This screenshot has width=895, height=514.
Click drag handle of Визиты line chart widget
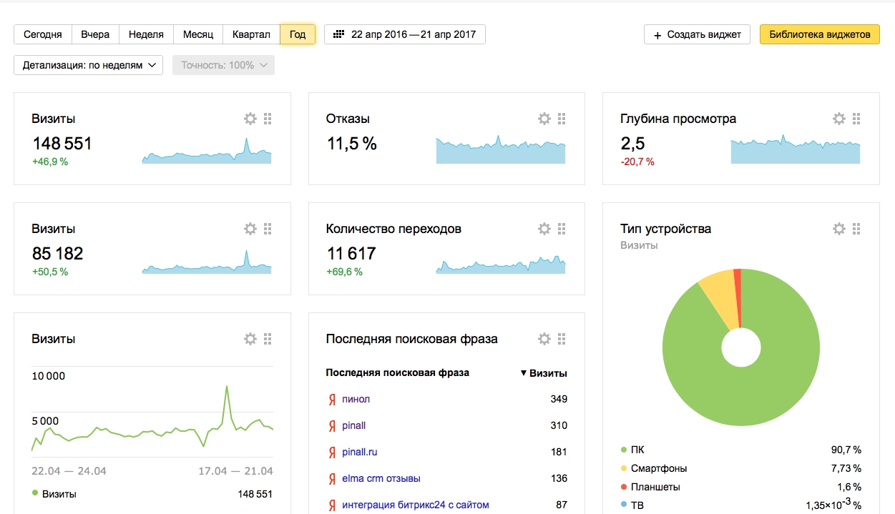pos(268,339)
